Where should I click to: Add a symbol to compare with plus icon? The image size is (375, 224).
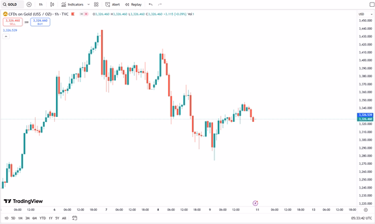[29, 4]
